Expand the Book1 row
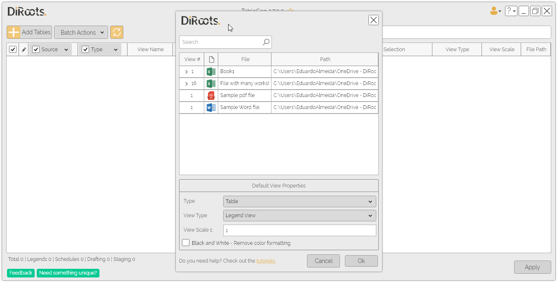 click(186, 72)
